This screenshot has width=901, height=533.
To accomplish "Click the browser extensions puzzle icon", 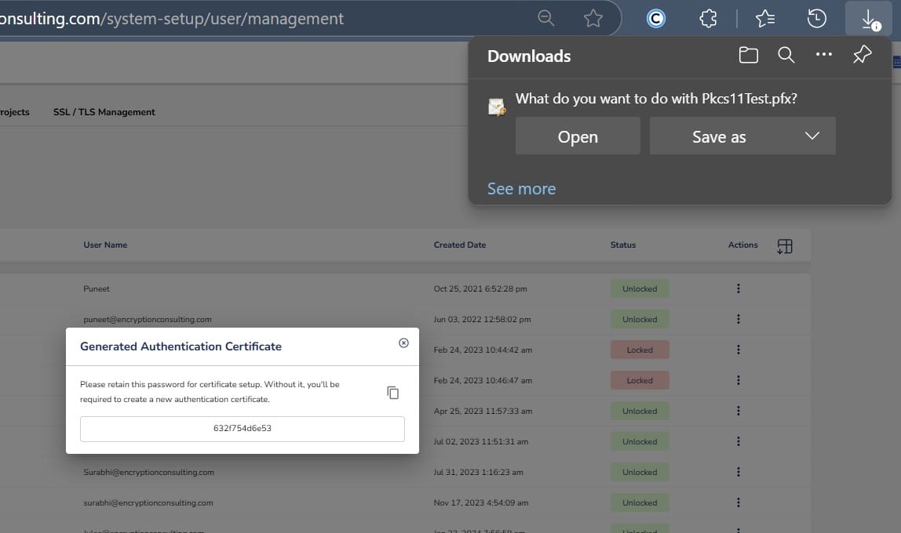I will click(708, 19).
